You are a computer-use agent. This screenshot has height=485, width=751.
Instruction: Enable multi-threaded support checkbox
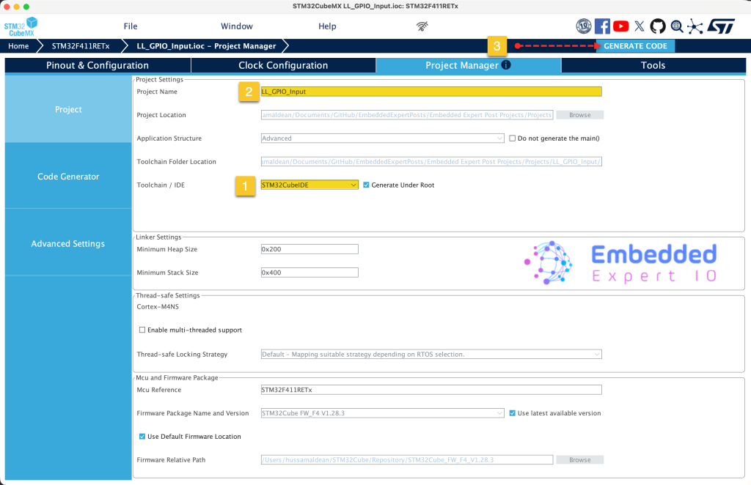(142, 330)
